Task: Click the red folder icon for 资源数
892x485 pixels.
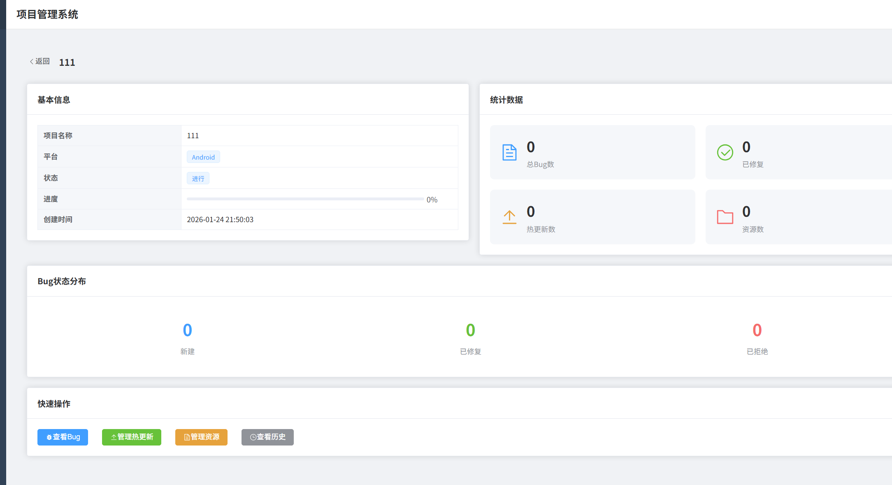Action: 725,217
